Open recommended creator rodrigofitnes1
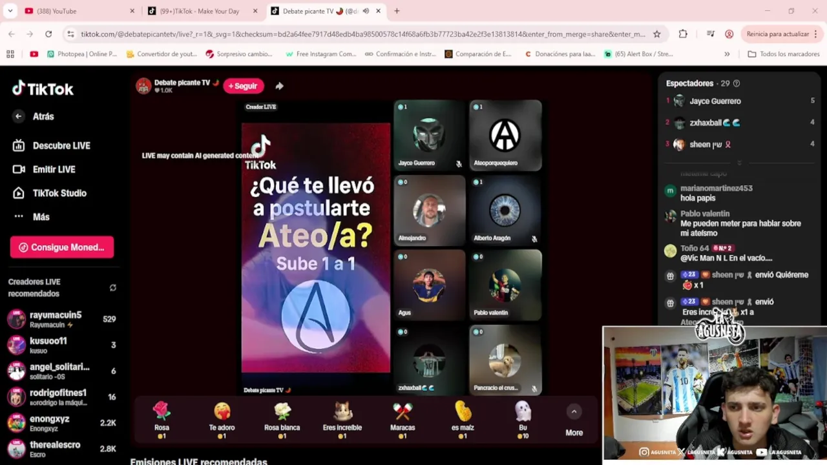Screen dimensions: 827x465 point(61,397)
